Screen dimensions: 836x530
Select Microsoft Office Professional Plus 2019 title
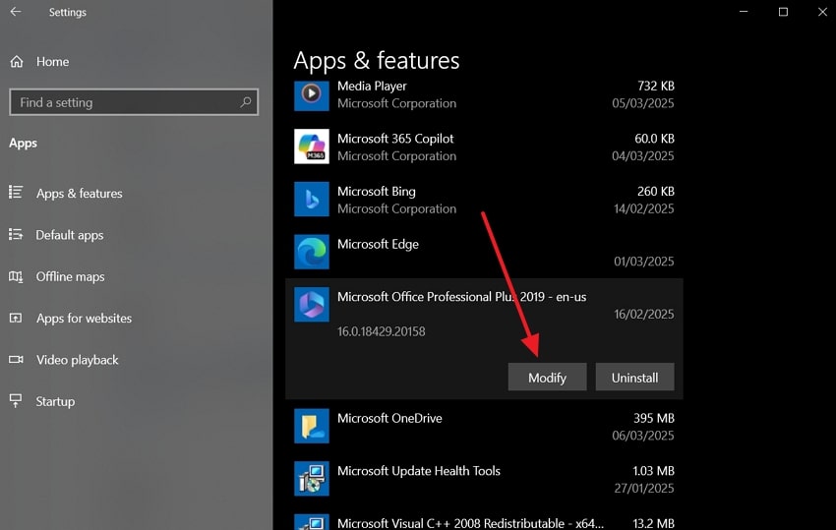461,296
